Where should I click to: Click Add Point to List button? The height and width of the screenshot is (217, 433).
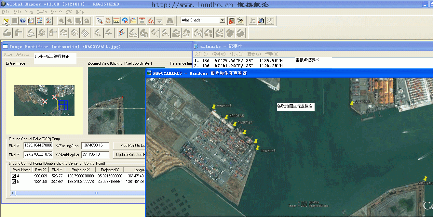click(129, 146)
